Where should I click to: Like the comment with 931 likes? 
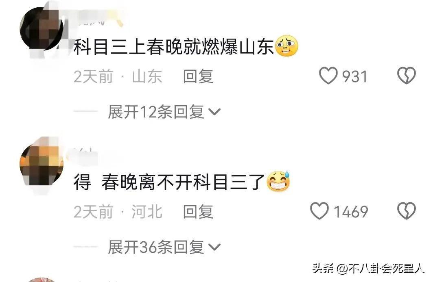point(328,76)
